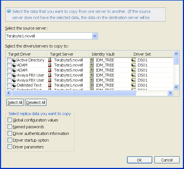Click the vertical scrollbar thumb of the table

(176, 61)
